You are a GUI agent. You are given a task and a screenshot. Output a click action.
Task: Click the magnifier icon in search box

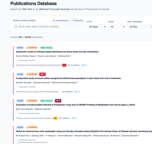pyautogui.click(x=16, y=26)
